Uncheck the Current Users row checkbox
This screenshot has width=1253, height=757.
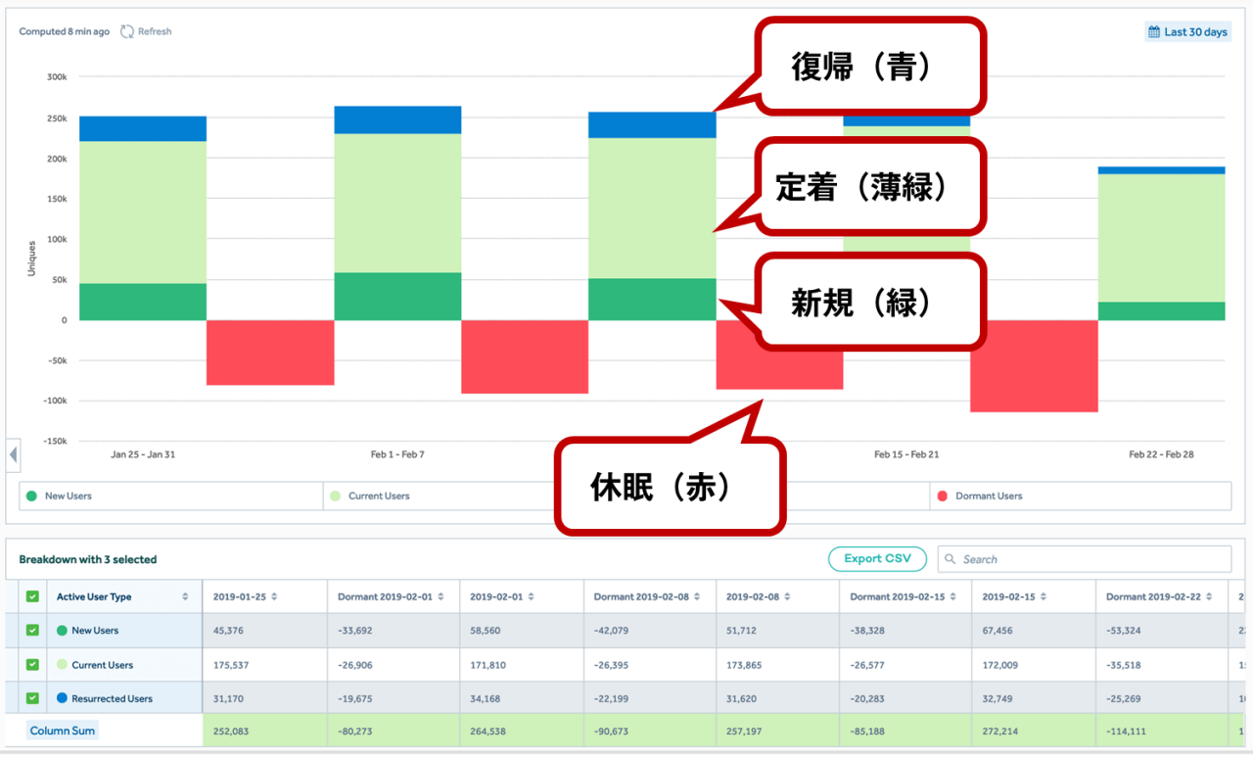(x=32, y=665)
